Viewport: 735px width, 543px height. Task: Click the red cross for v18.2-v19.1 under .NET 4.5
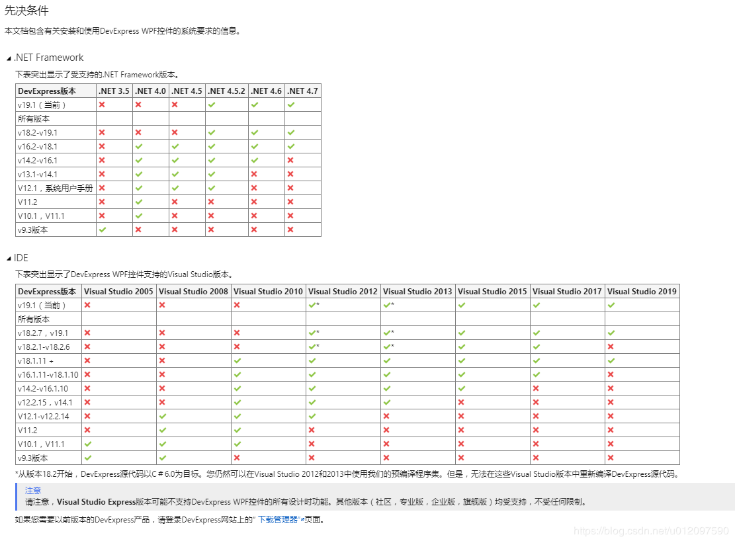[175, 132]
